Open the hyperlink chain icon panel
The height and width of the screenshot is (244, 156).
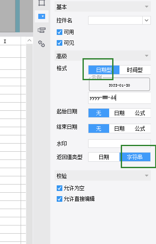click(x=42, y=44)
